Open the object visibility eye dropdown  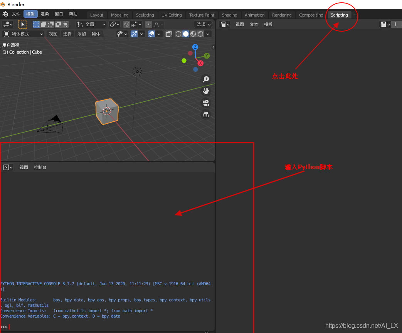pos(121,34)
